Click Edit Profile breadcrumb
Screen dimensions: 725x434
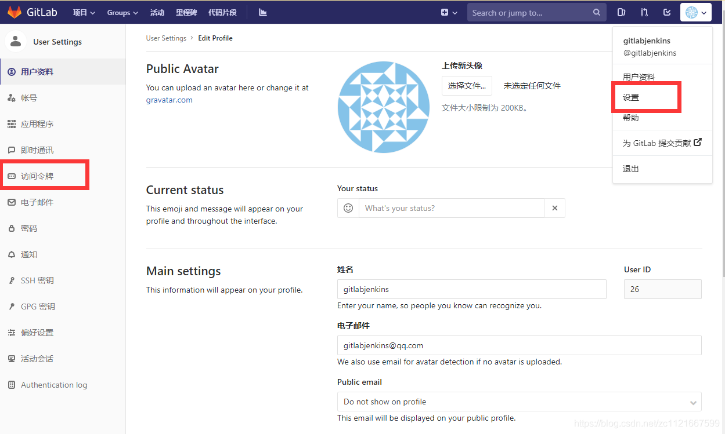(x=215, y=38)
